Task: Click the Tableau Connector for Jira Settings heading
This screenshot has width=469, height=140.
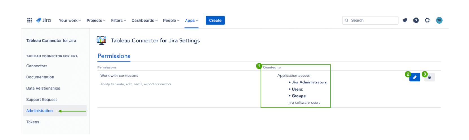Action: pos(155,40)
